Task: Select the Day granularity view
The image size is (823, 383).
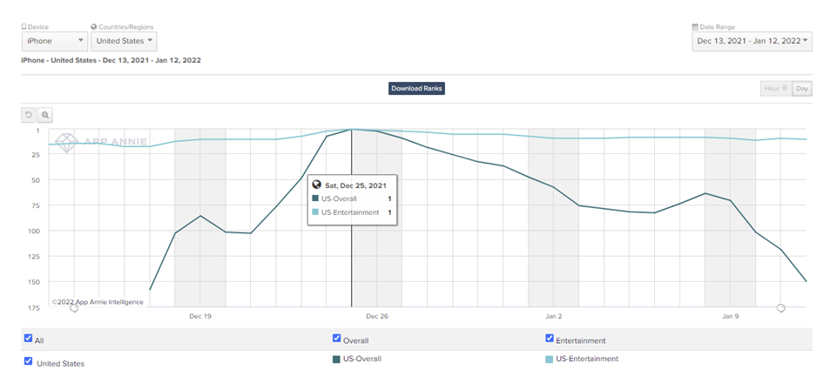Action: point(802,89)
